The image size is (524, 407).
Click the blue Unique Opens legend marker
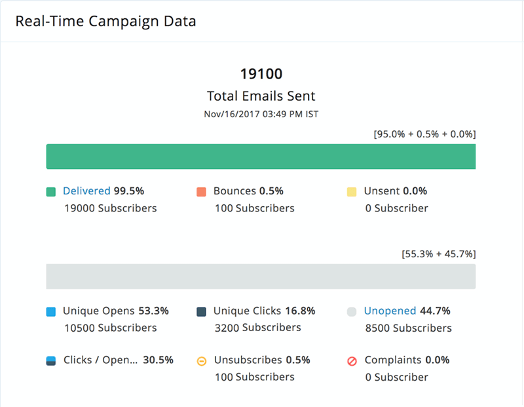[x=51, y=311]
